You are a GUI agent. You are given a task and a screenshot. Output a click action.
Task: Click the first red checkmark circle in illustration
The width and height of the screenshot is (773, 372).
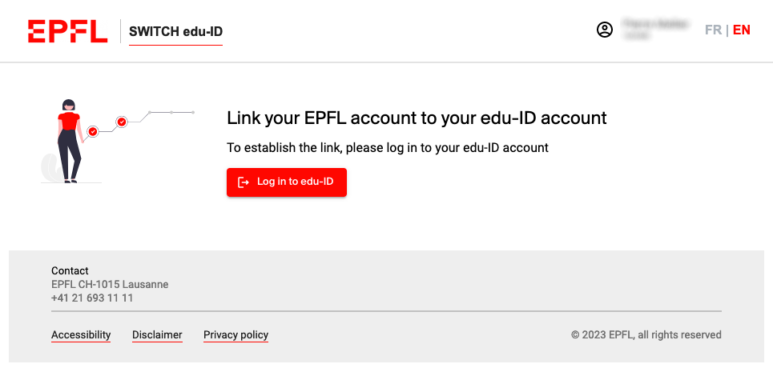pyautogui.click(x=93, y=130)
